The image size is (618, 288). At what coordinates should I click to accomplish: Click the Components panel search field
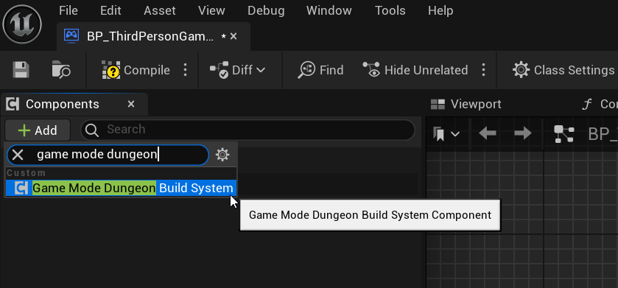247,130
